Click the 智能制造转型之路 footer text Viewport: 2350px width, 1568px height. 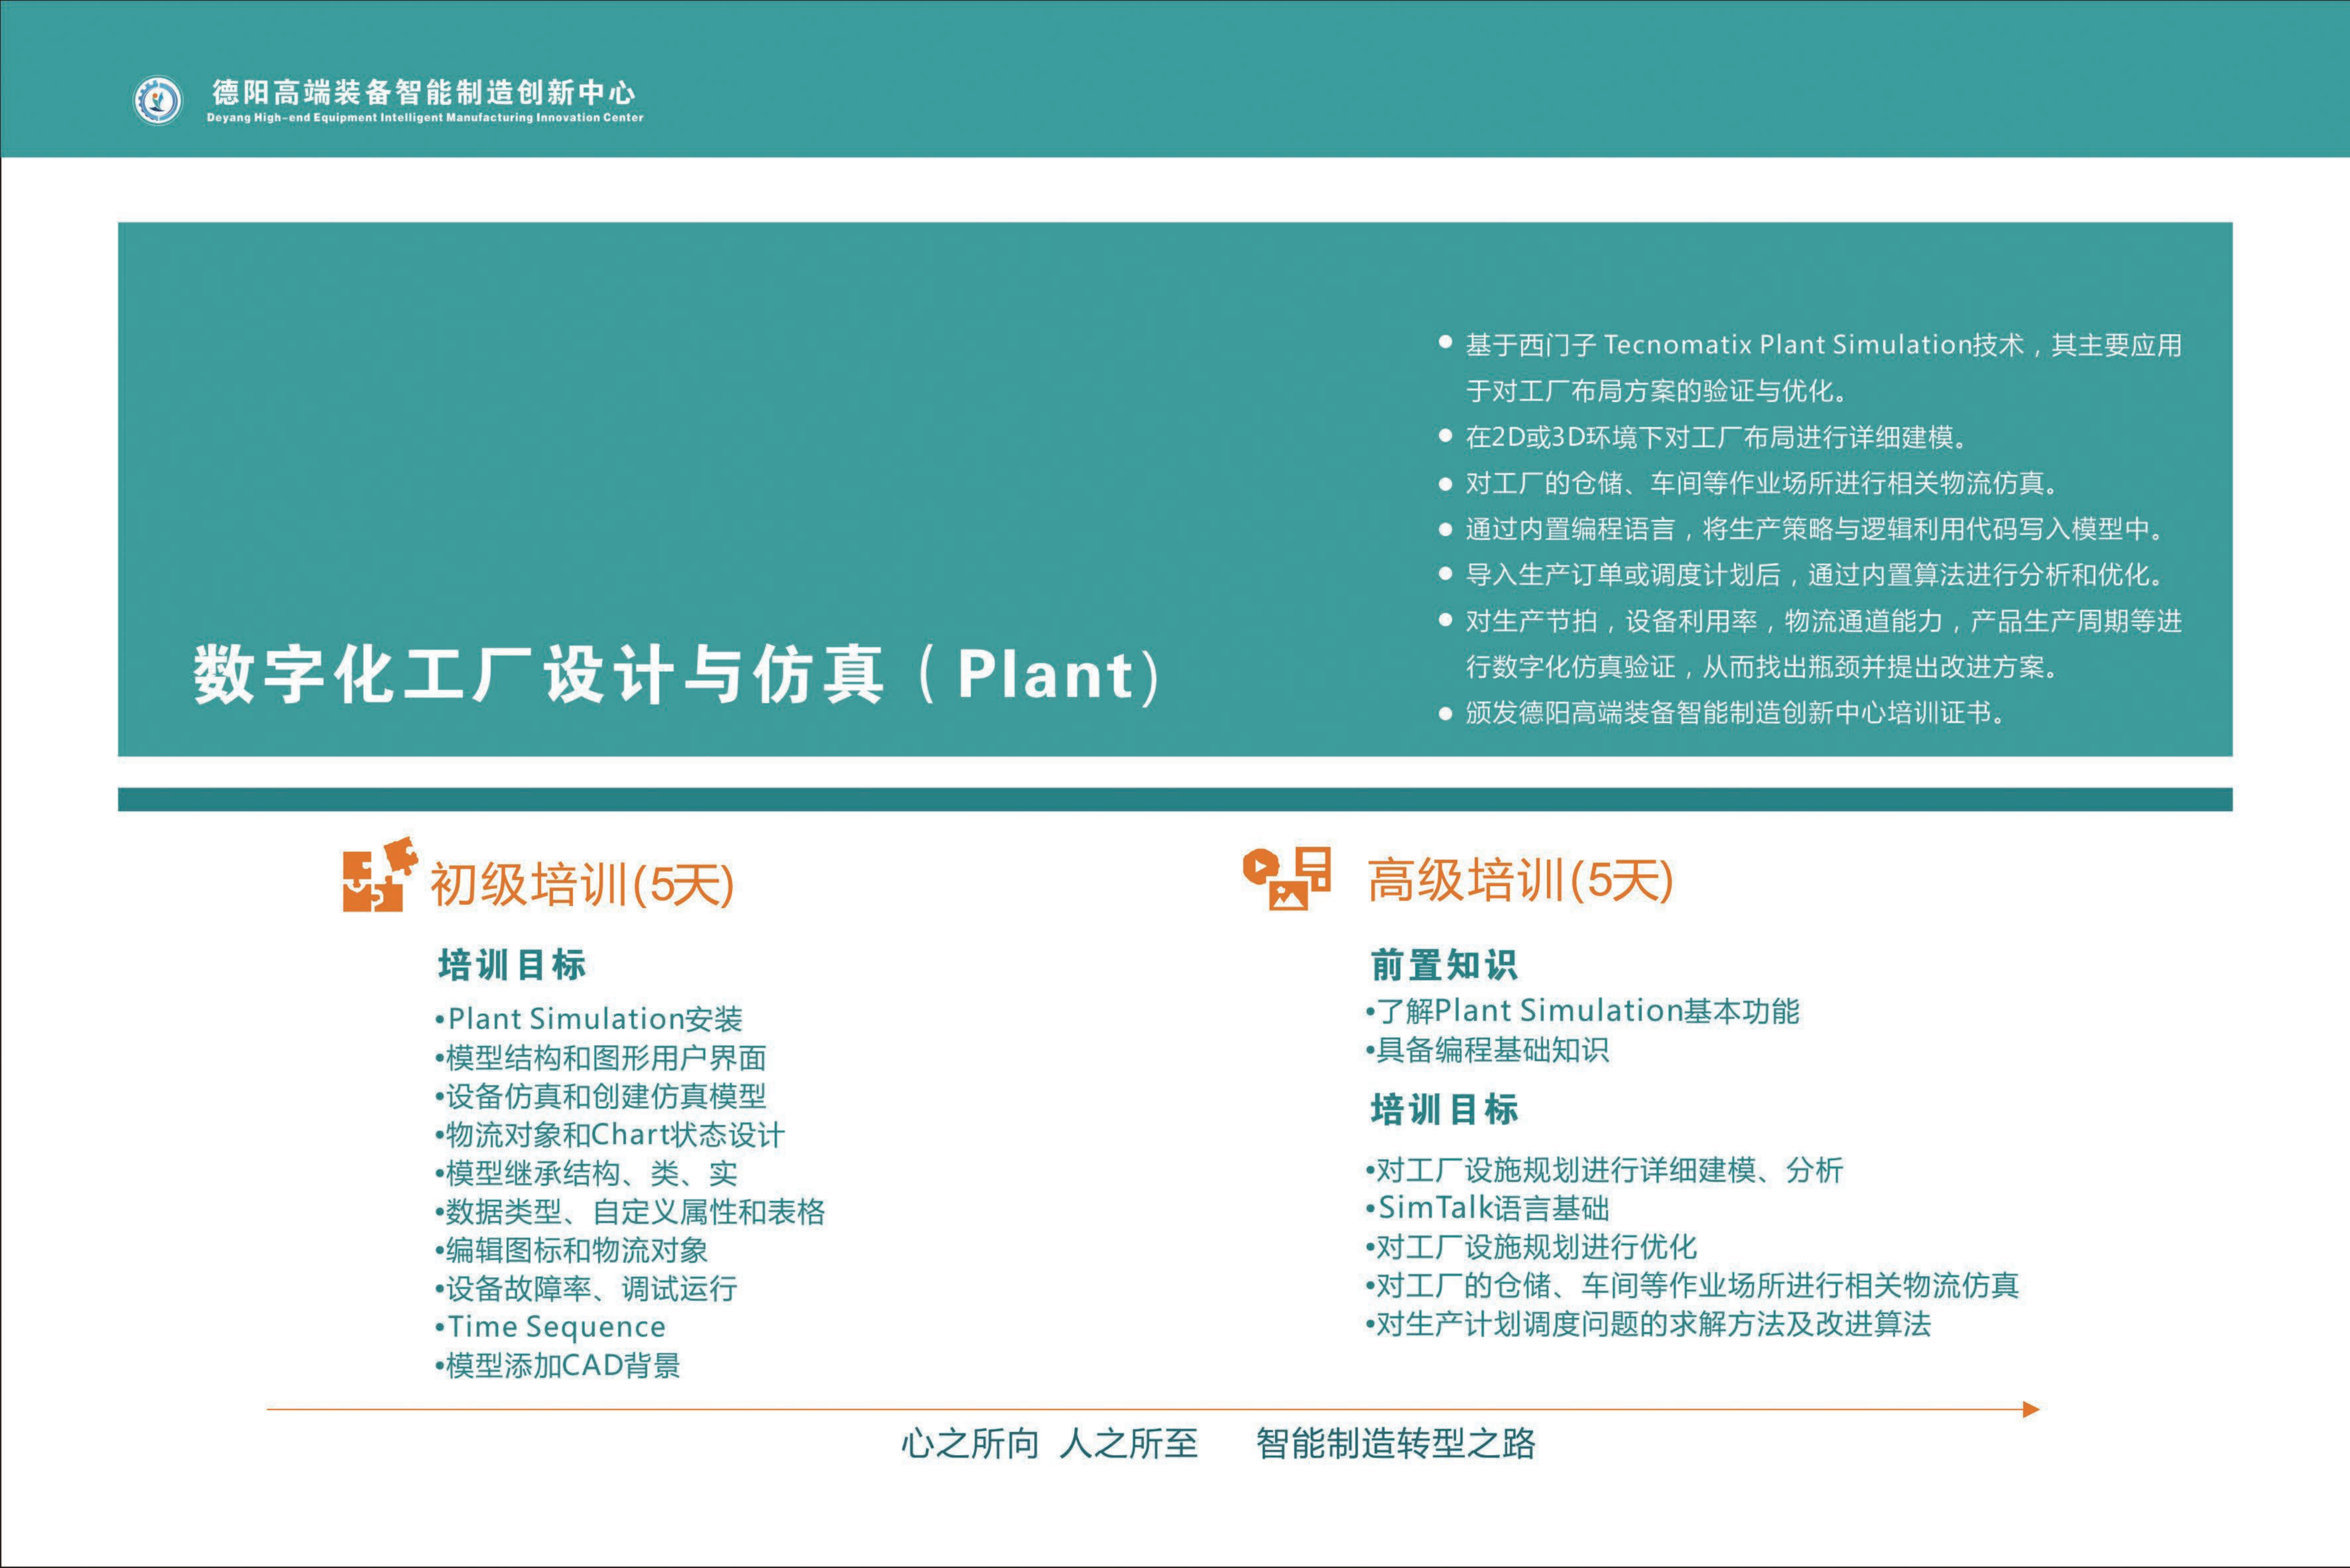1396,1443
